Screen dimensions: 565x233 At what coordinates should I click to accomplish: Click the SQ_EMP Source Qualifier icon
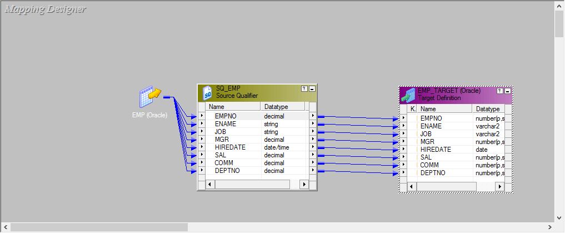coord(208,92)
